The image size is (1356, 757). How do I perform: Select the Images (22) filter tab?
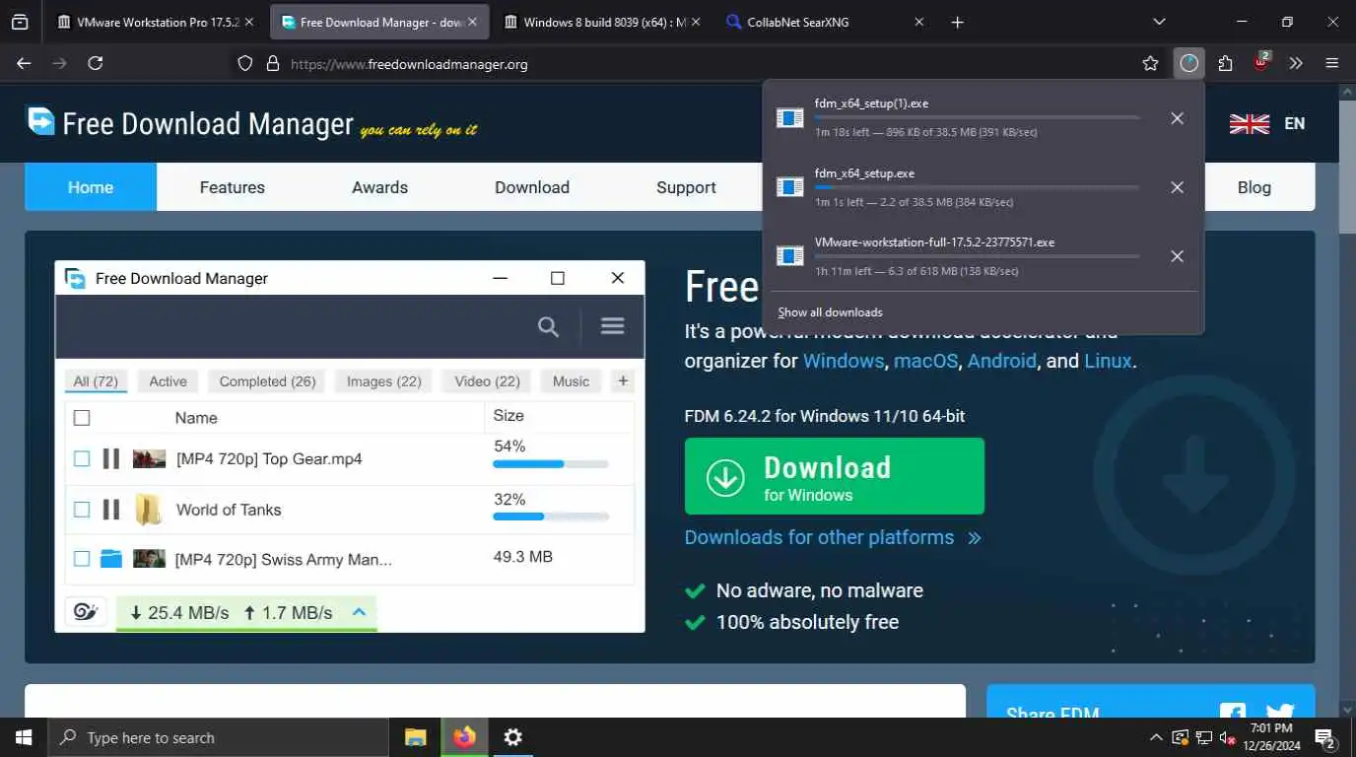tap(383, 381)
